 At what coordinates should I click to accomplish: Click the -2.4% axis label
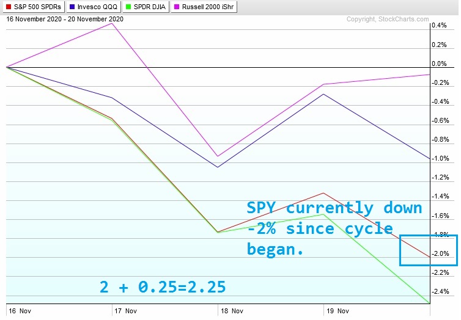pos(440,291)
